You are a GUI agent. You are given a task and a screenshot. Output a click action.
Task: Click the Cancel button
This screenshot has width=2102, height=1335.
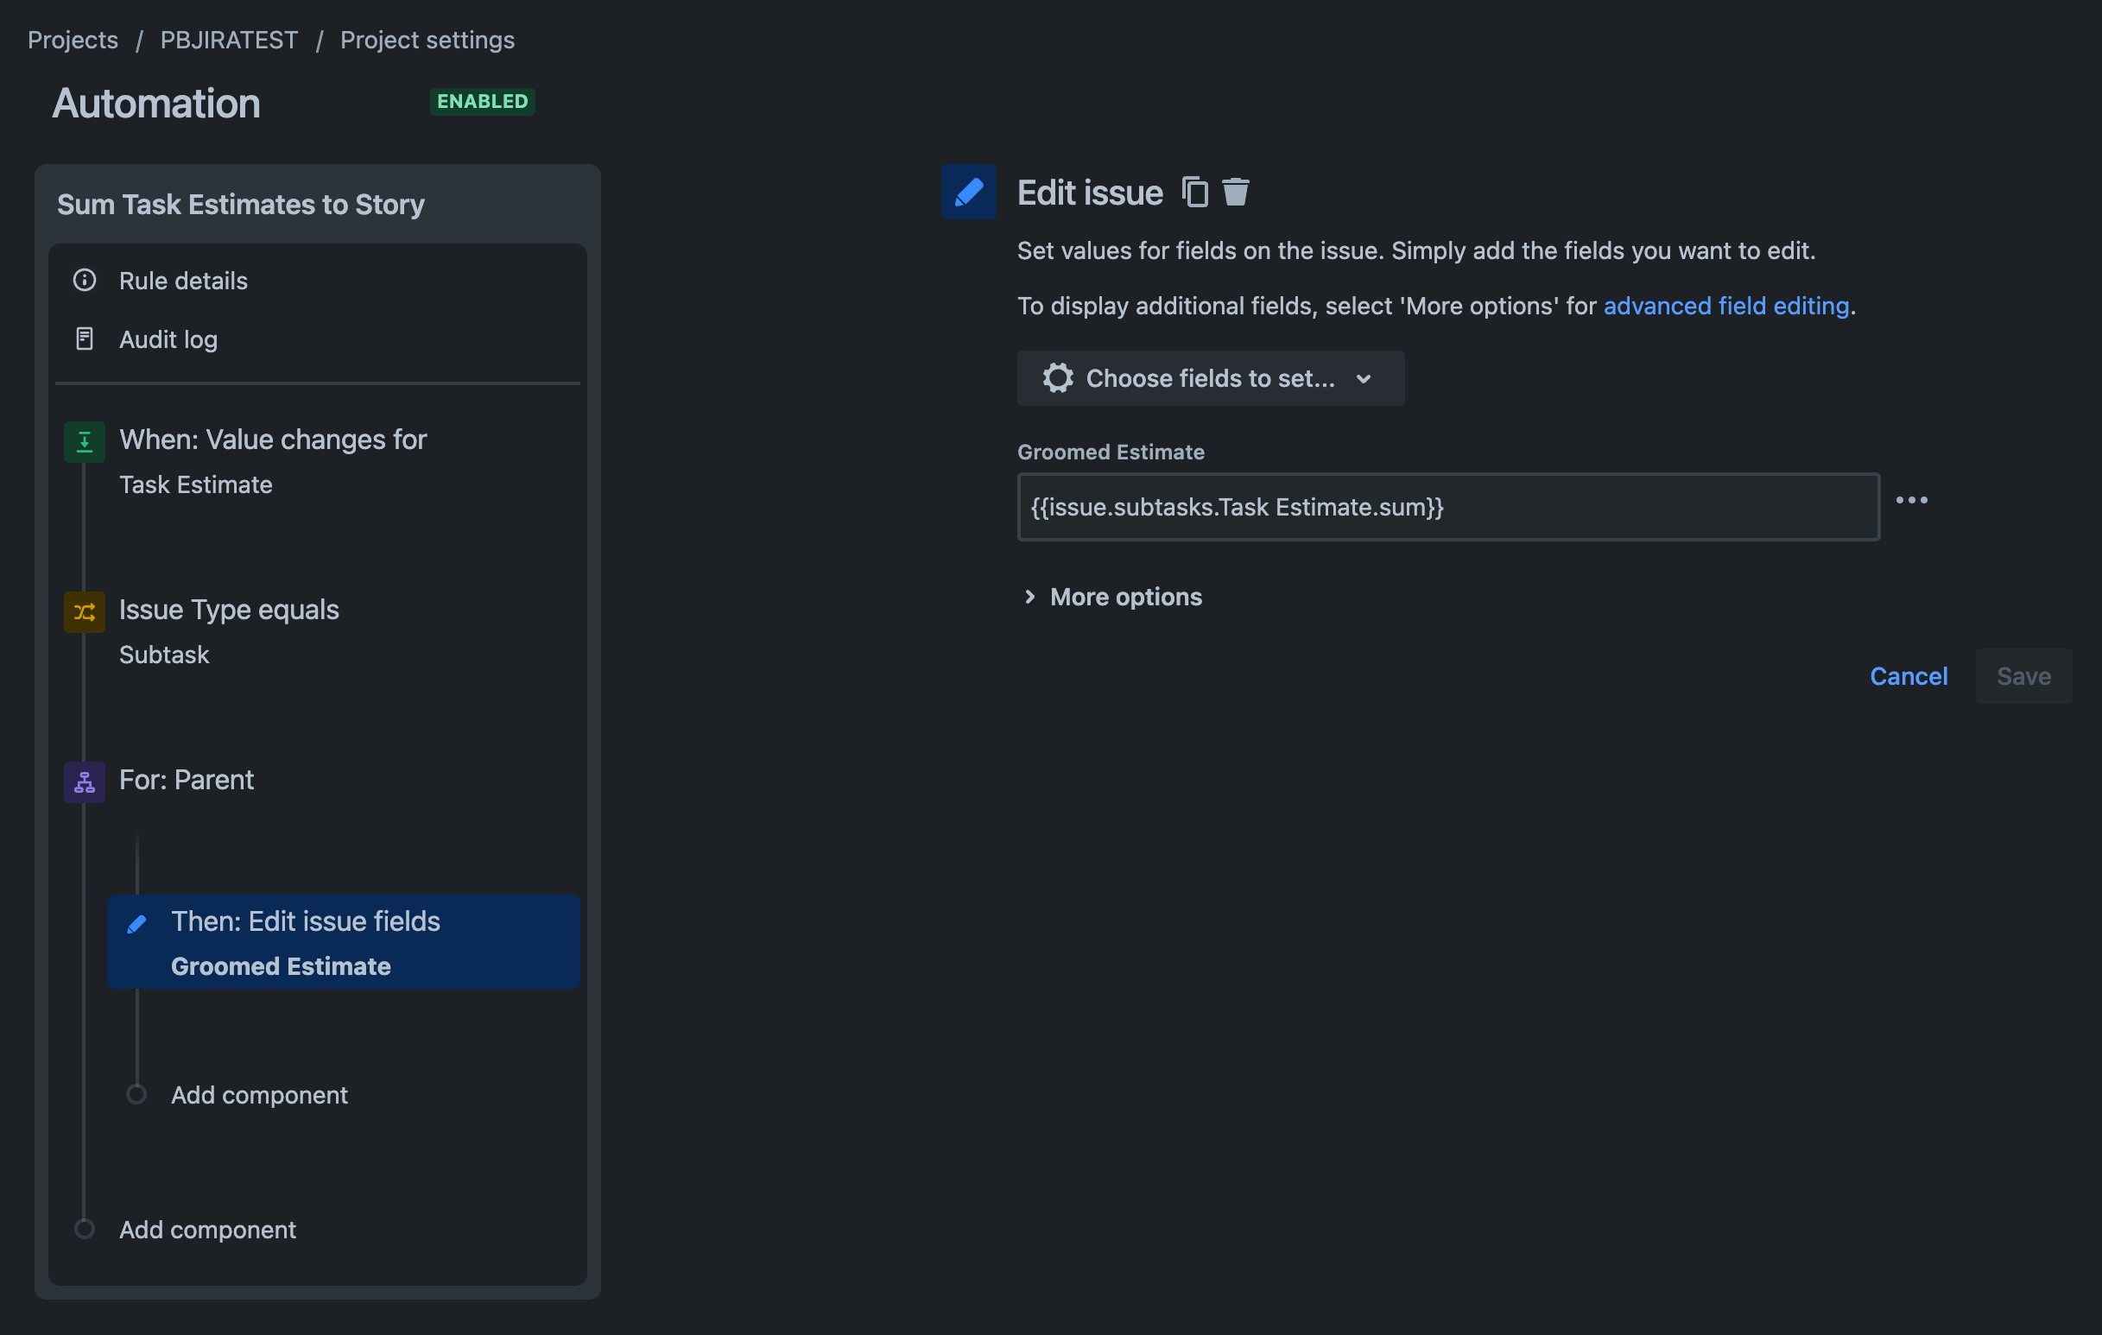[x=1909, y=676]
